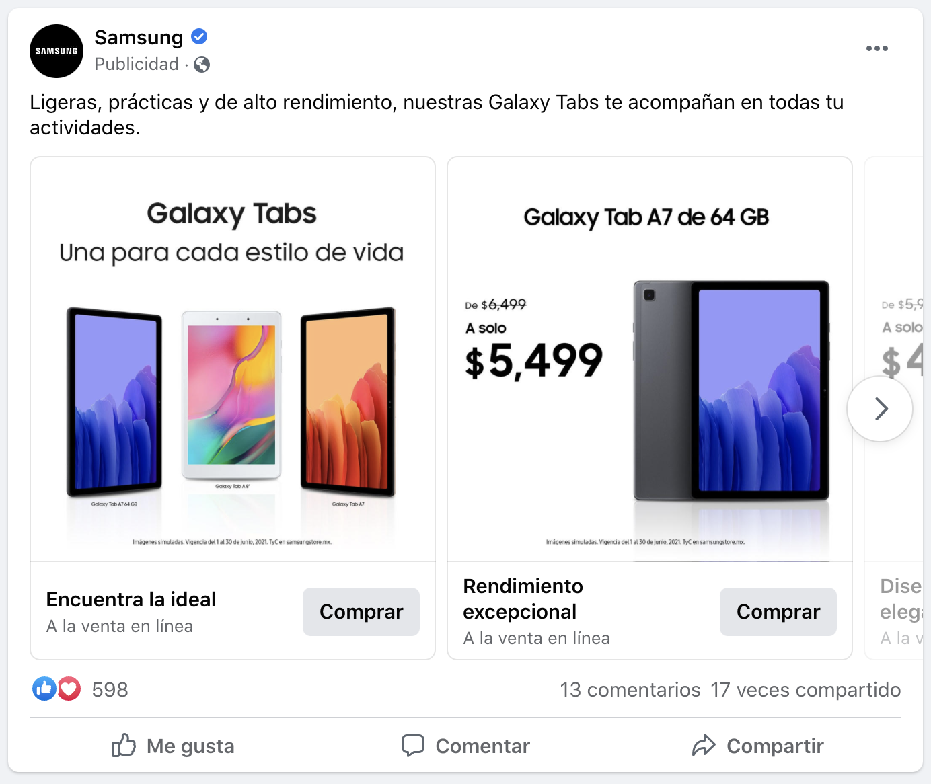Open the Samsung page name link
Viewport: 931px width, 784px height.
(x=139, y=38)
